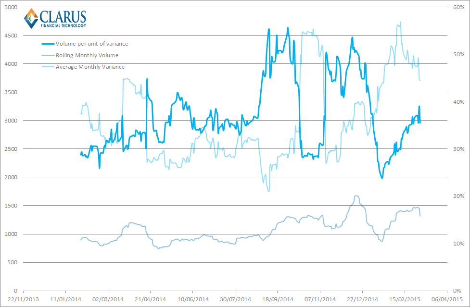Click the date label 22/11/2013

click(24, 299)
